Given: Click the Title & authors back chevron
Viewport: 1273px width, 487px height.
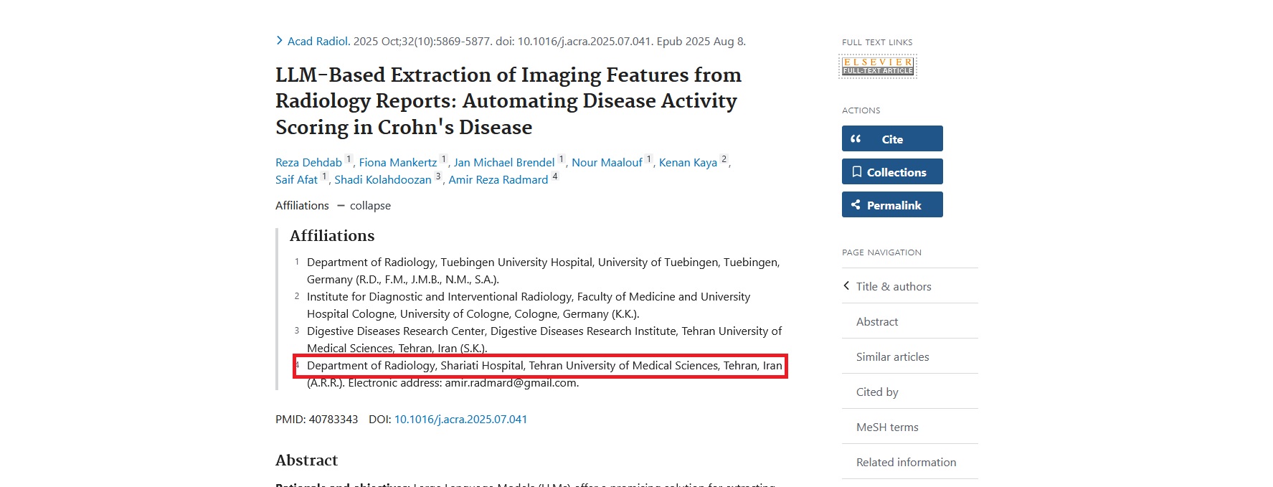Looking at the screenshot, I should [846, 286].
